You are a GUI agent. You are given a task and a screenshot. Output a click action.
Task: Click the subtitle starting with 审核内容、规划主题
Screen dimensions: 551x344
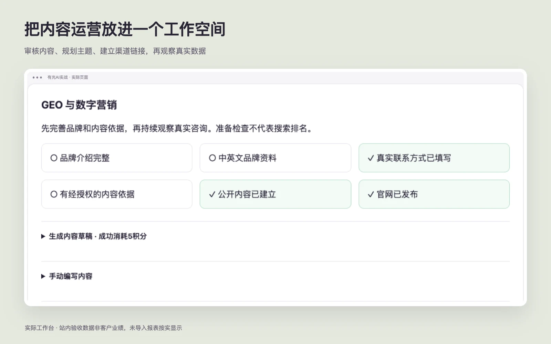[x=115, y=51]
